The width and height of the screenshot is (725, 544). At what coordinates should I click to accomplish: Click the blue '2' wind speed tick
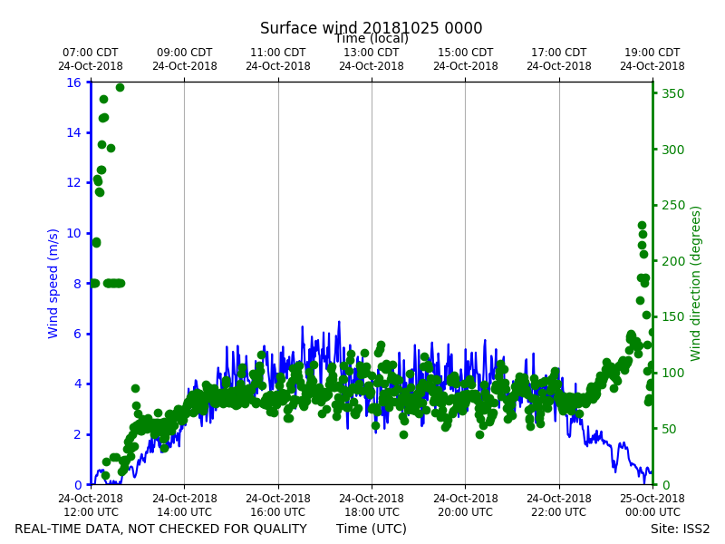77,434
